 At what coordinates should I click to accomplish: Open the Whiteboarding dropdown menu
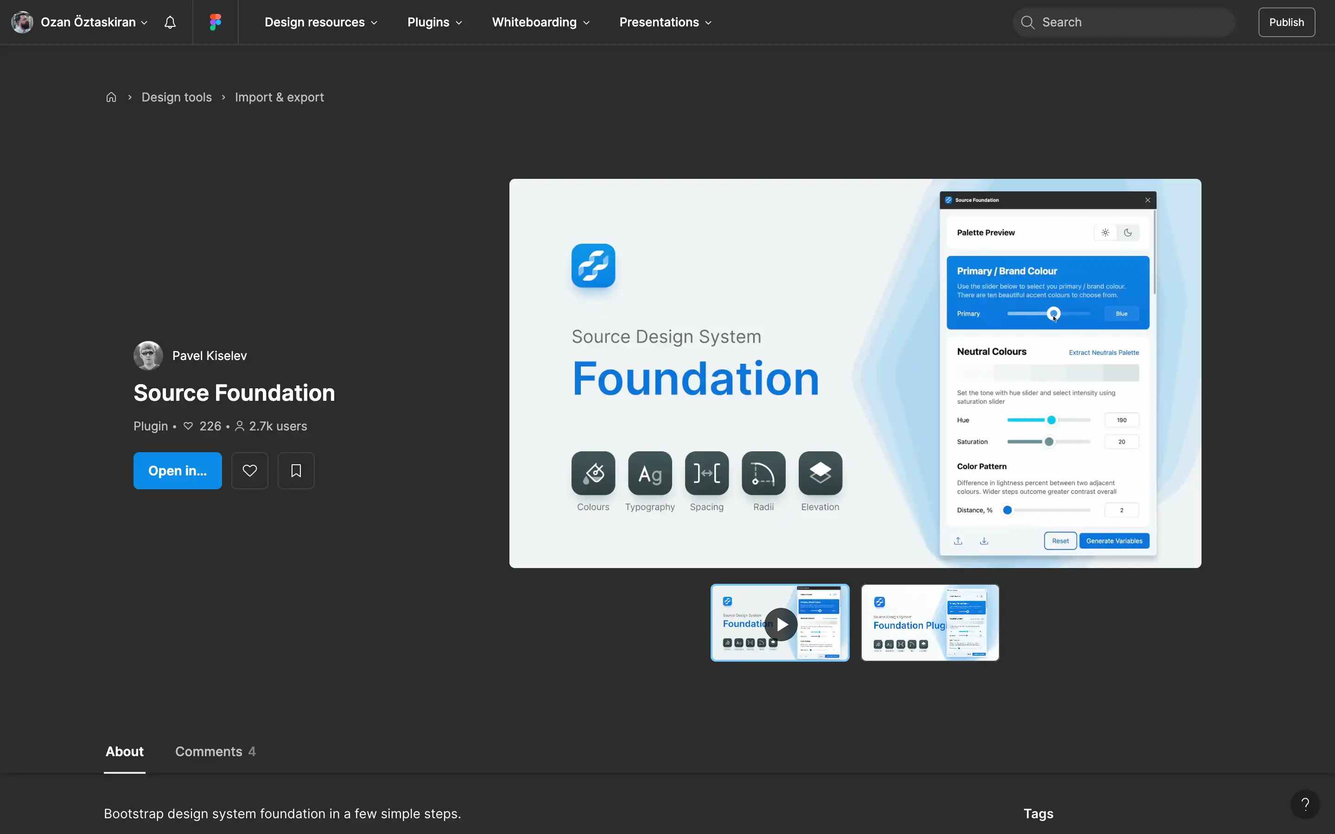(x=540, y=22)
